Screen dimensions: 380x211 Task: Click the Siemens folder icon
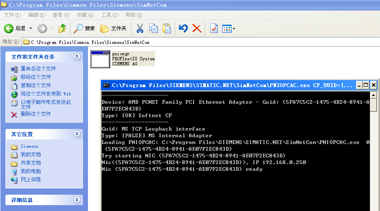[x=14, y=147]
